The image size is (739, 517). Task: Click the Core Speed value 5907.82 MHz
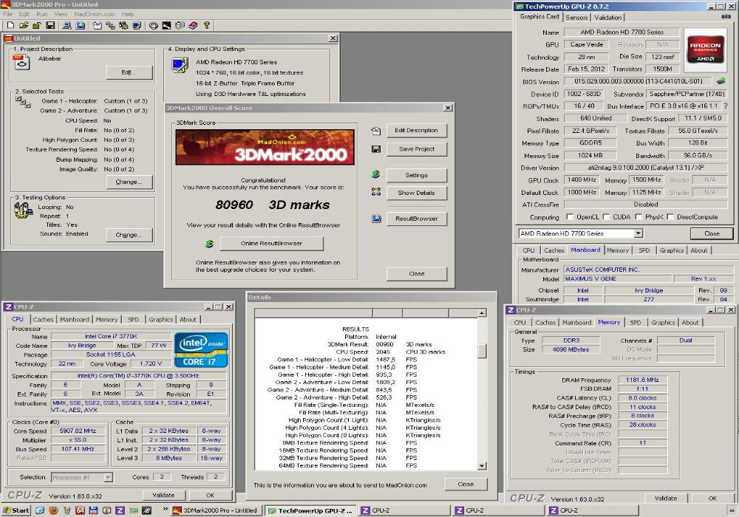(78, 431)
